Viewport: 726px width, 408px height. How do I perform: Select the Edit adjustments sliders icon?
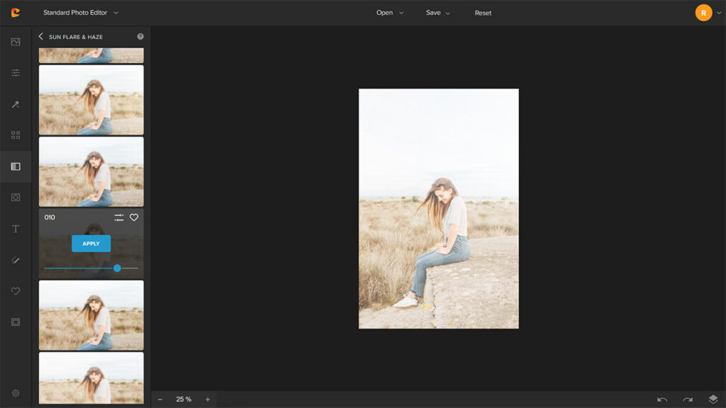(x=16, y=73)
